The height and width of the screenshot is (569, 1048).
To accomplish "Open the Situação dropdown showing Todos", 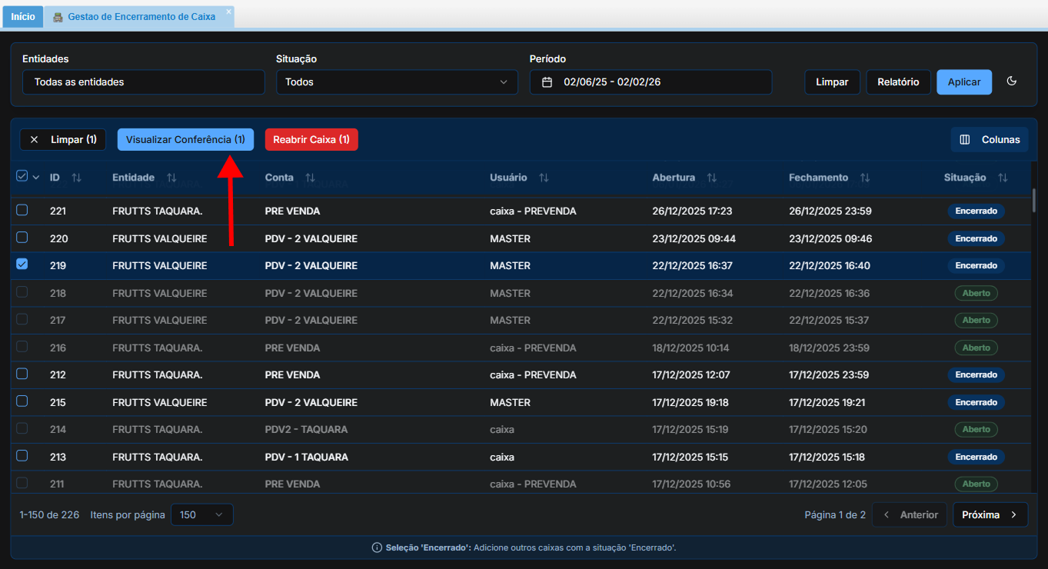I will tap(397, 82).
